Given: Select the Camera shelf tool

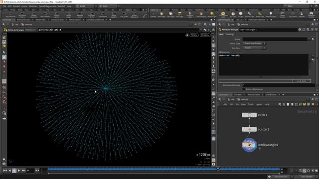Looking at the screenshot, I should coord(153,14).
